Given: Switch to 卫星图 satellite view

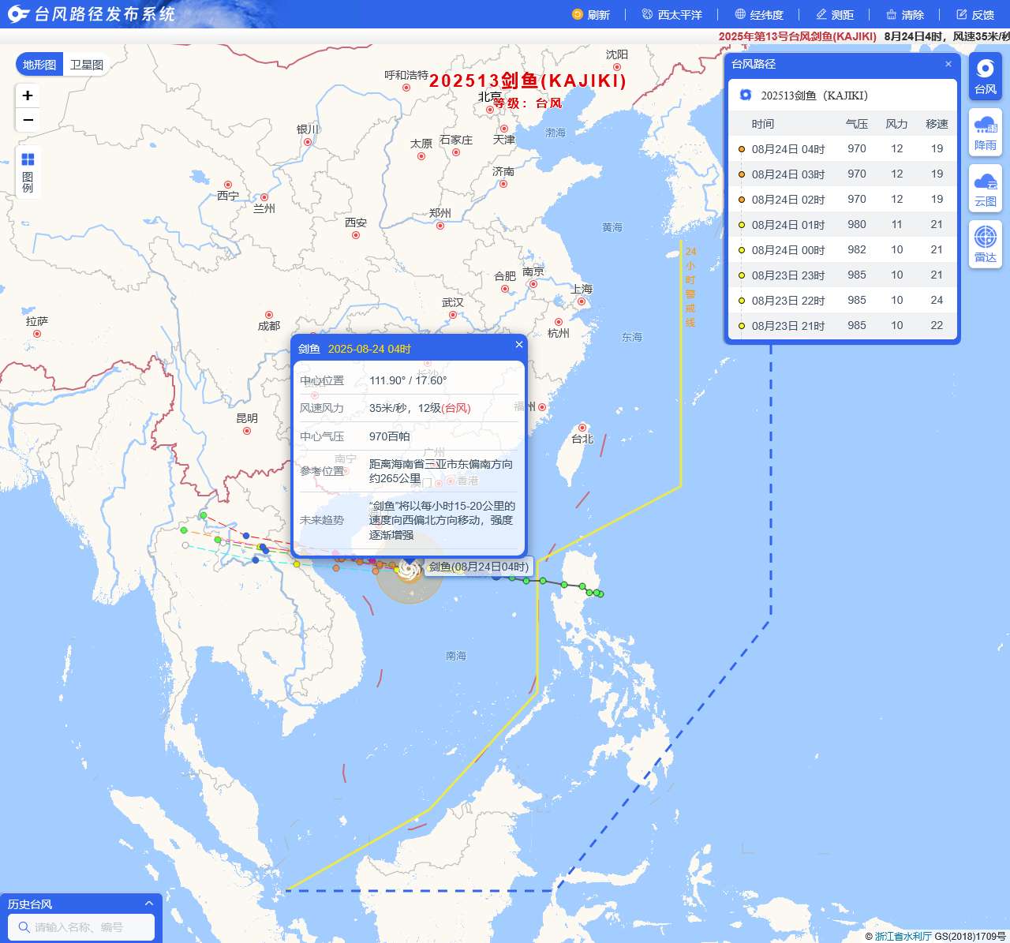Looking at the screenshot, I should click(87, 65).
